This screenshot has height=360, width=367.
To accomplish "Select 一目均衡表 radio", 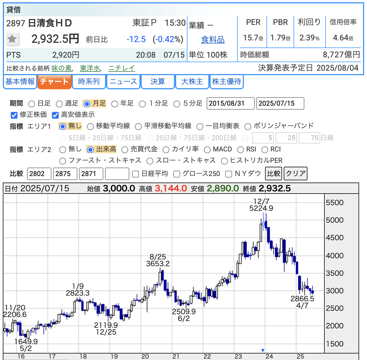I will click(200, 126).
